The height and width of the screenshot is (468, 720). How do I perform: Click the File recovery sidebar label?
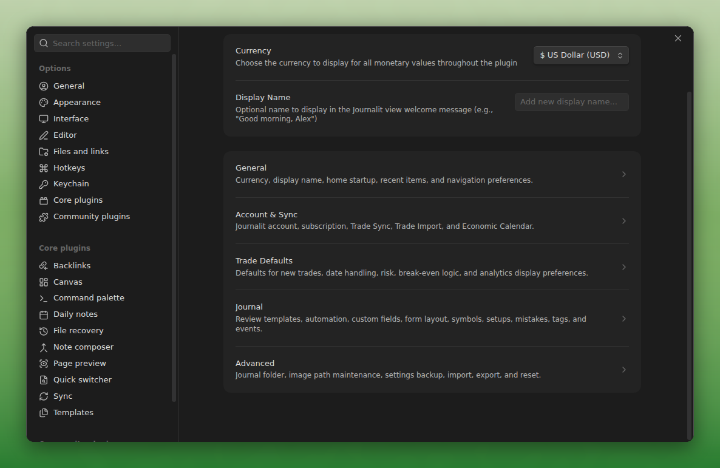78,331
